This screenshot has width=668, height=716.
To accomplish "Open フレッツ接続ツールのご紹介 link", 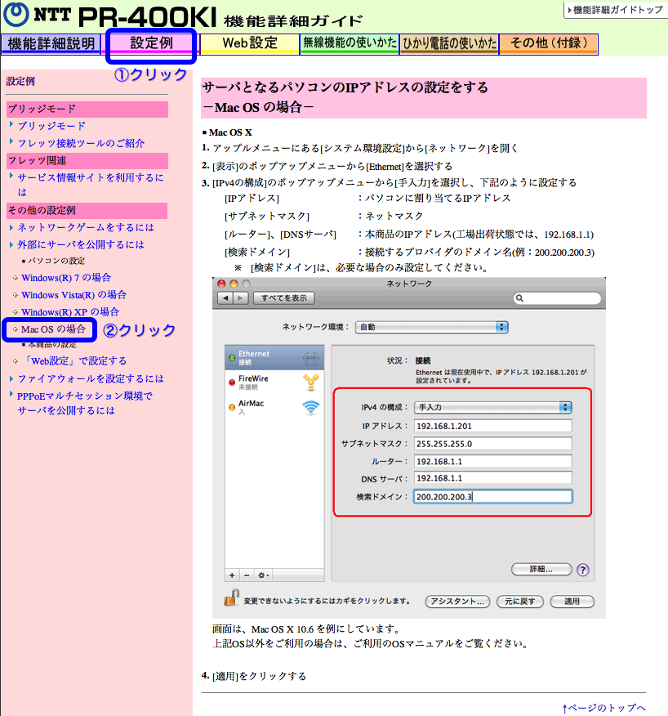I will click(x=81, y=143).
